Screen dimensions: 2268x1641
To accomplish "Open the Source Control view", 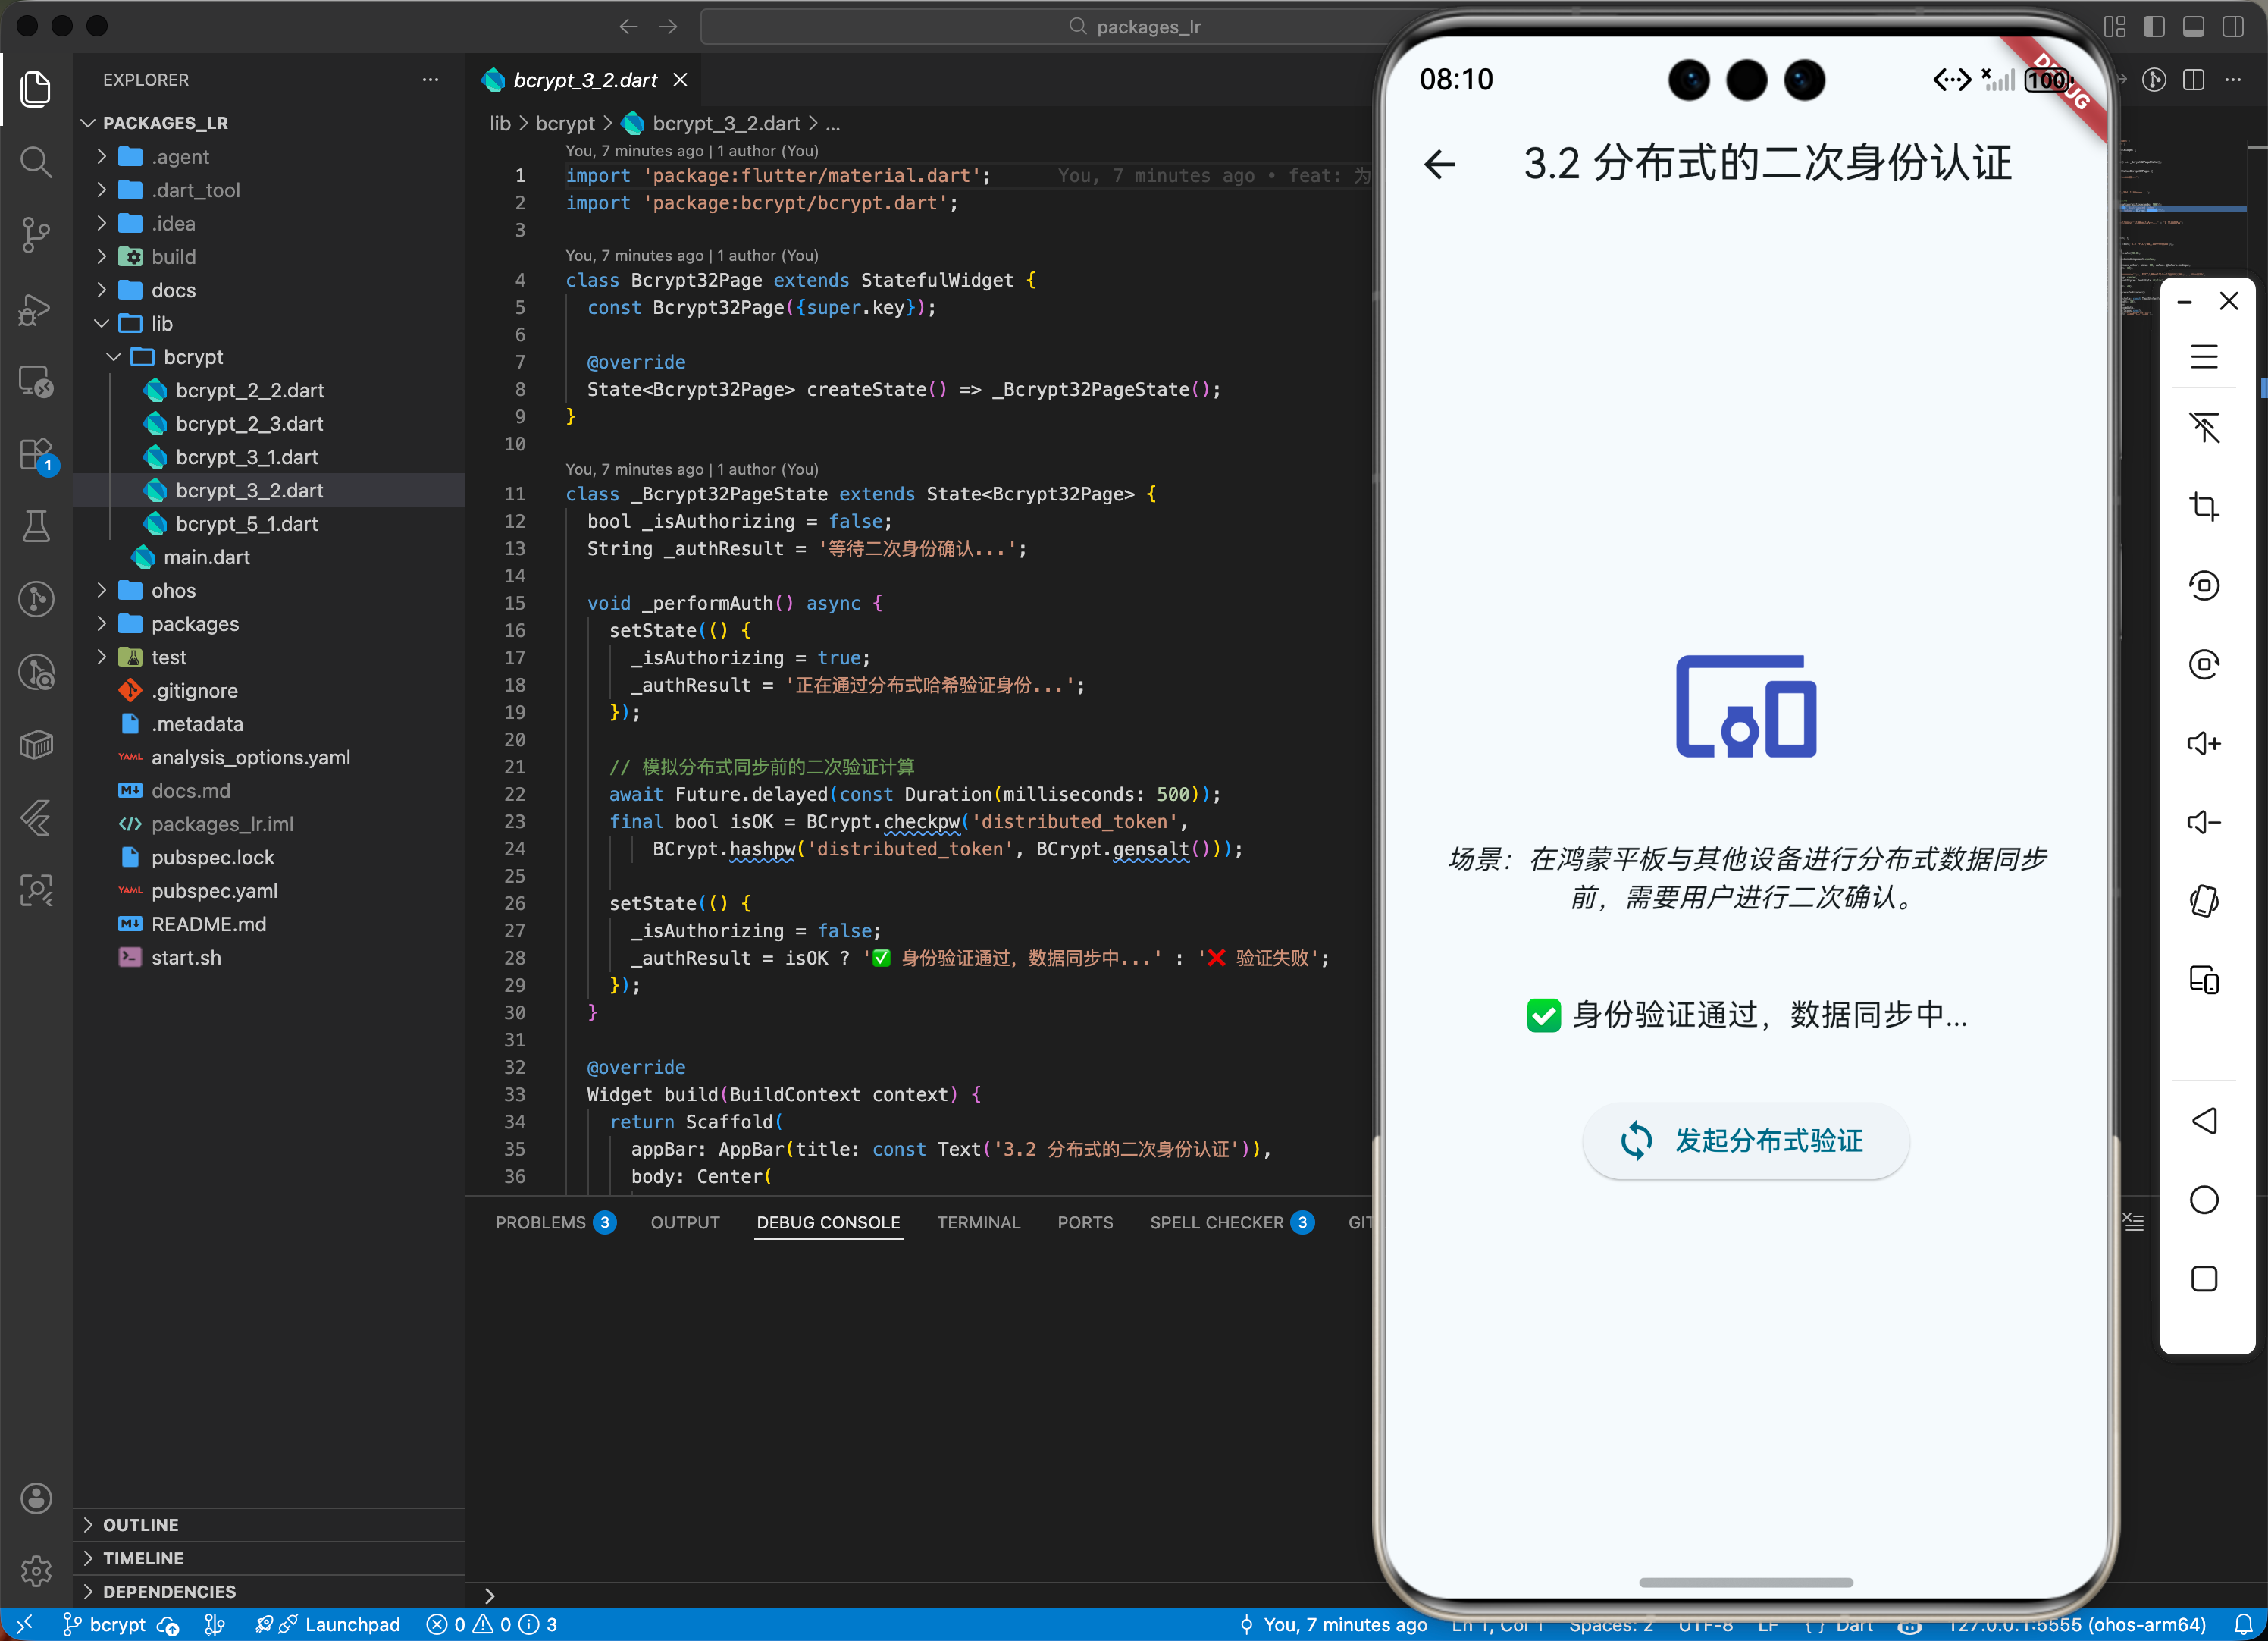I will click(x=36, y=234).
